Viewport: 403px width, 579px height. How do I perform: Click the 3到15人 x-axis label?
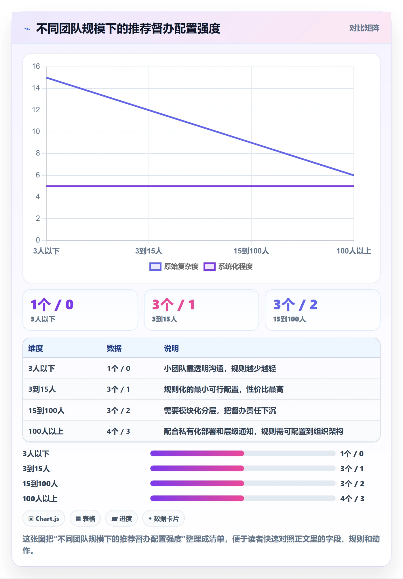[149, 251]
